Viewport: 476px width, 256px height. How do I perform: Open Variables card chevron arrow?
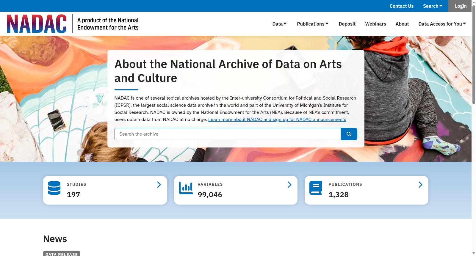289,185
